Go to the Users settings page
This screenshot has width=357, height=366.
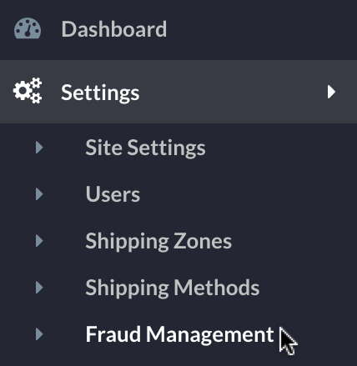point(113,194)
